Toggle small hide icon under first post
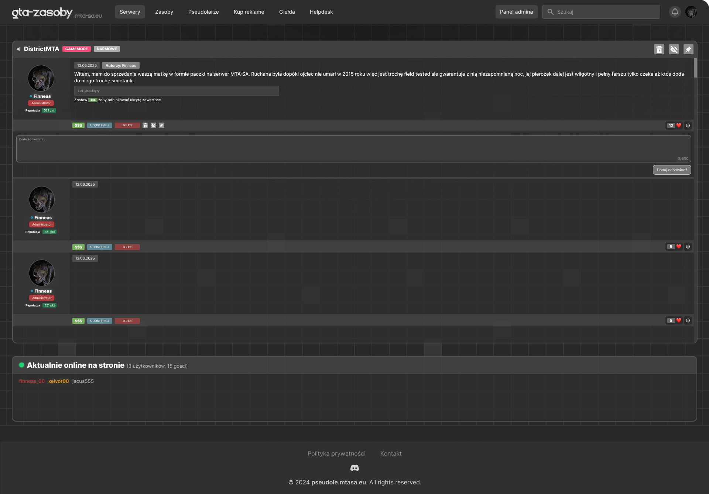The height and width of the screenshot is (494, 709). coord(153,126)
